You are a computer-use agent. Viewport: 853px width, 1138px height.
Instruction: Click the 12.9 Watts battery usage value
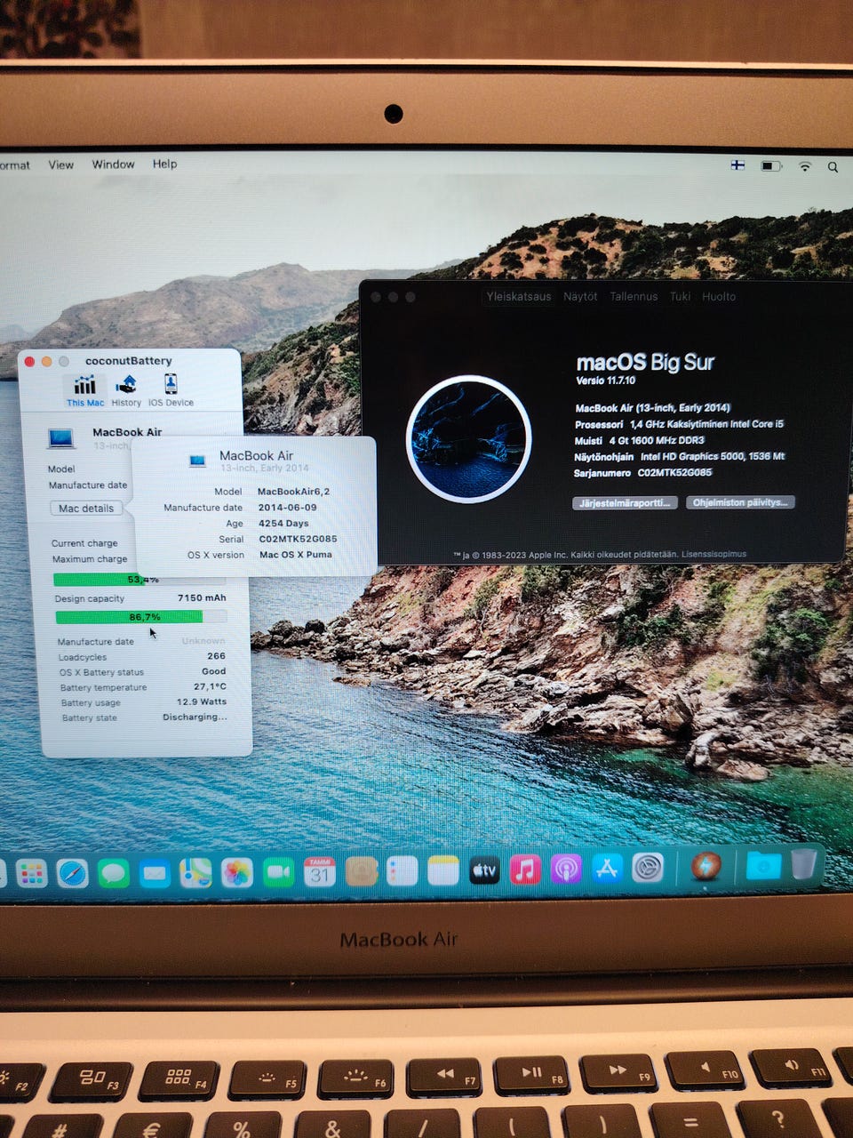202,701
